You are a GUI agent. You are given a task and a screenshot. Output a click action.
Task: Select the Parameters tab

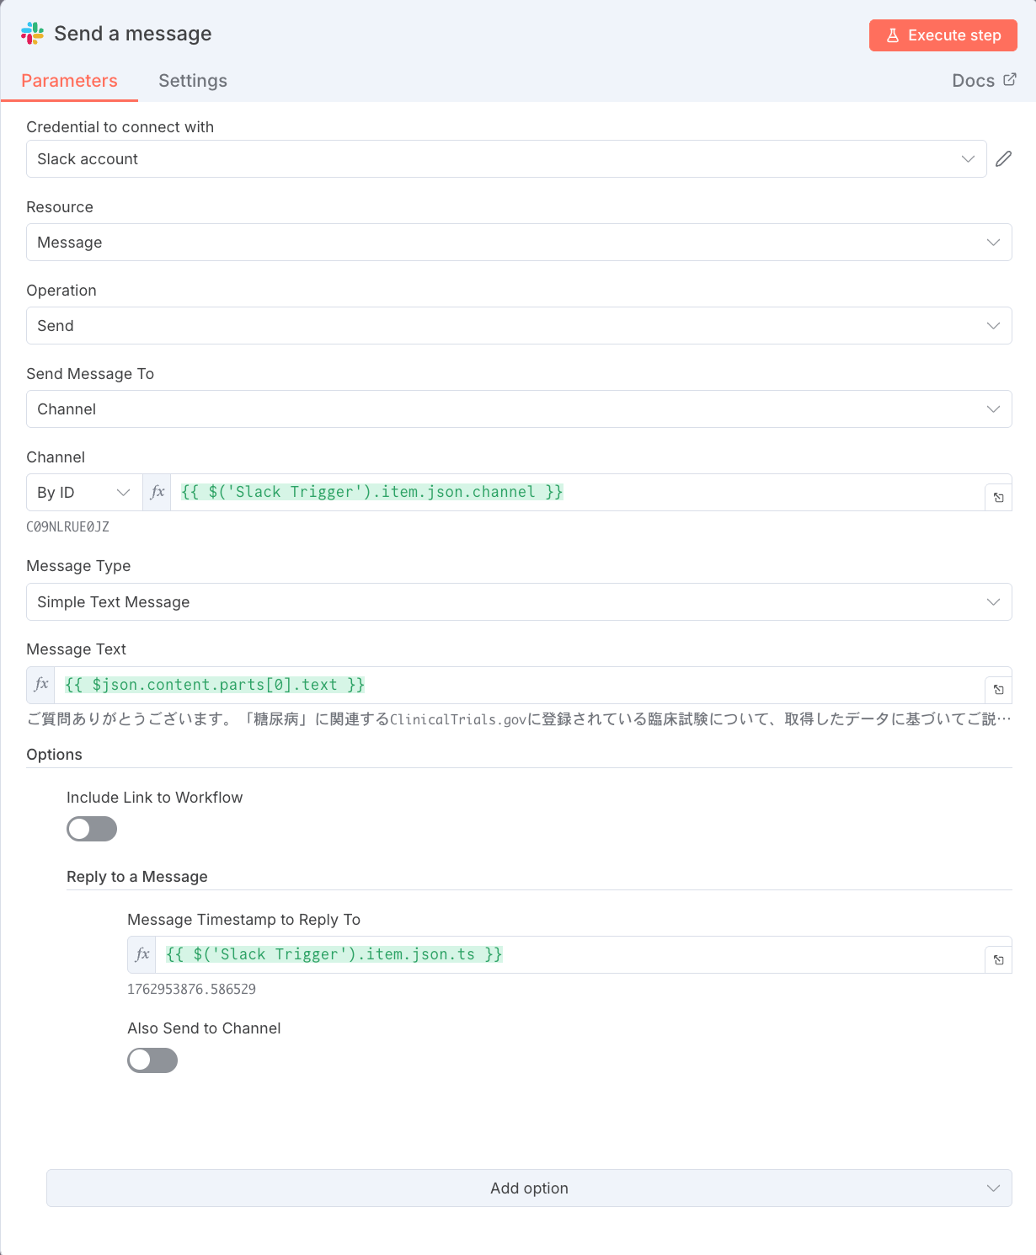[69, 81]
